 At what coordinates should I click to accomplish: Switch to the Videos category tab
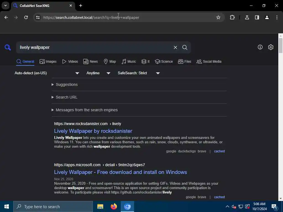pos(70,62)
